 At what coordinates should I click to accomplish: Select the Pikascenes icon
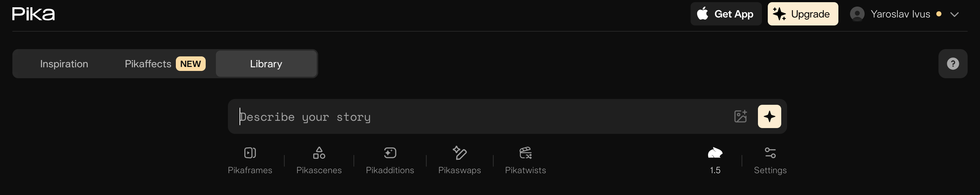pos(319,153)
